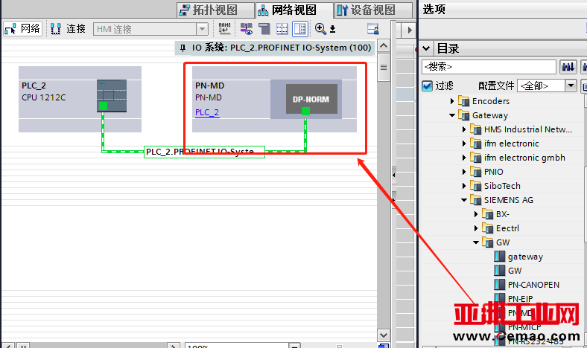Viewport: 587px width, 348px height.
Task: Click the PN-EIP module icon
Action: coord(499,299)
